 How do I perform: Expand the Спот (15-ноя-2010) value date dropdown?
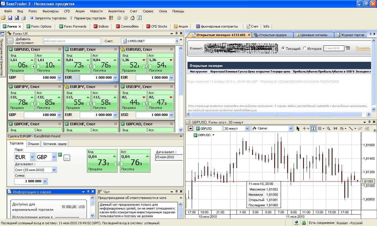click(54, 170)
